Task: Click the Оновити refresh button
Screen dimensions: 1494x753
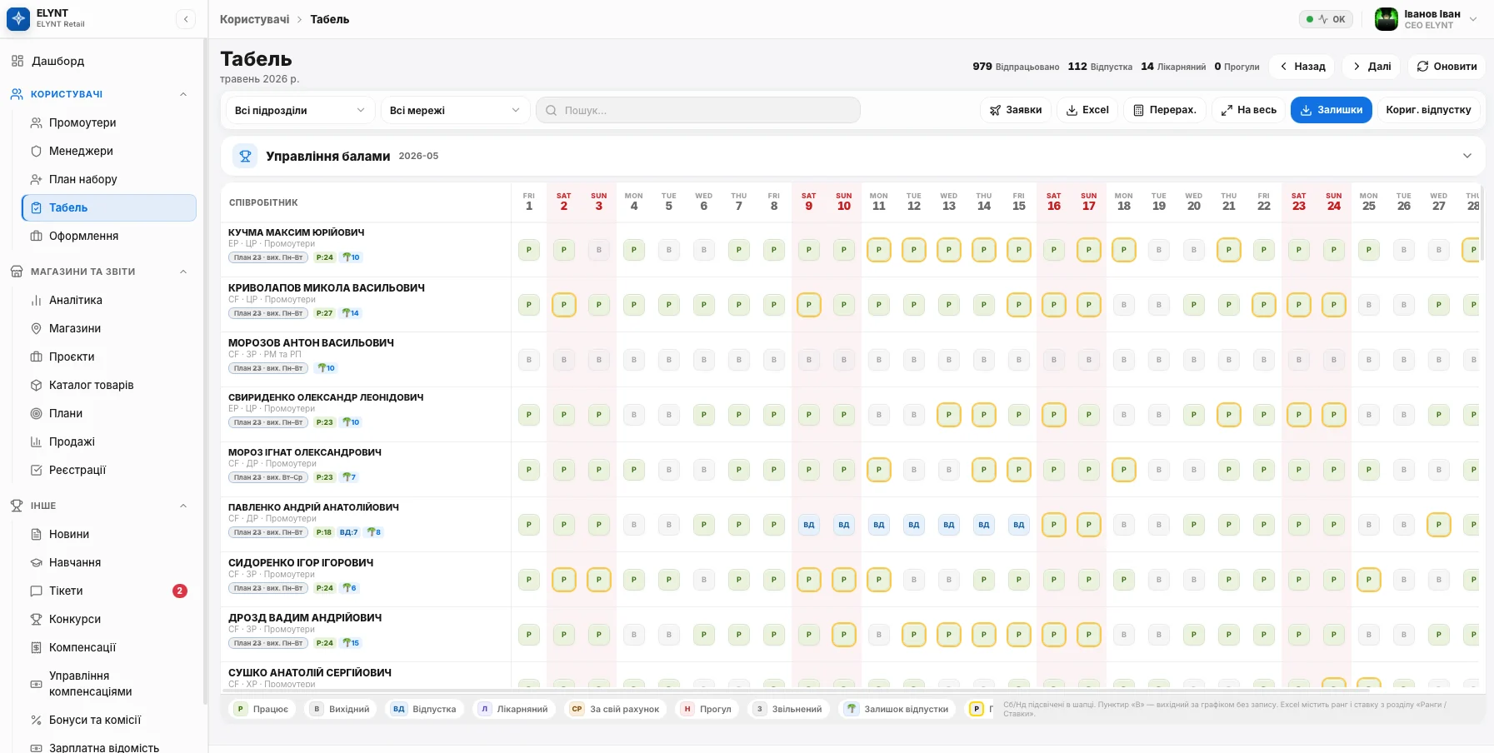Action: (1447, 67)
